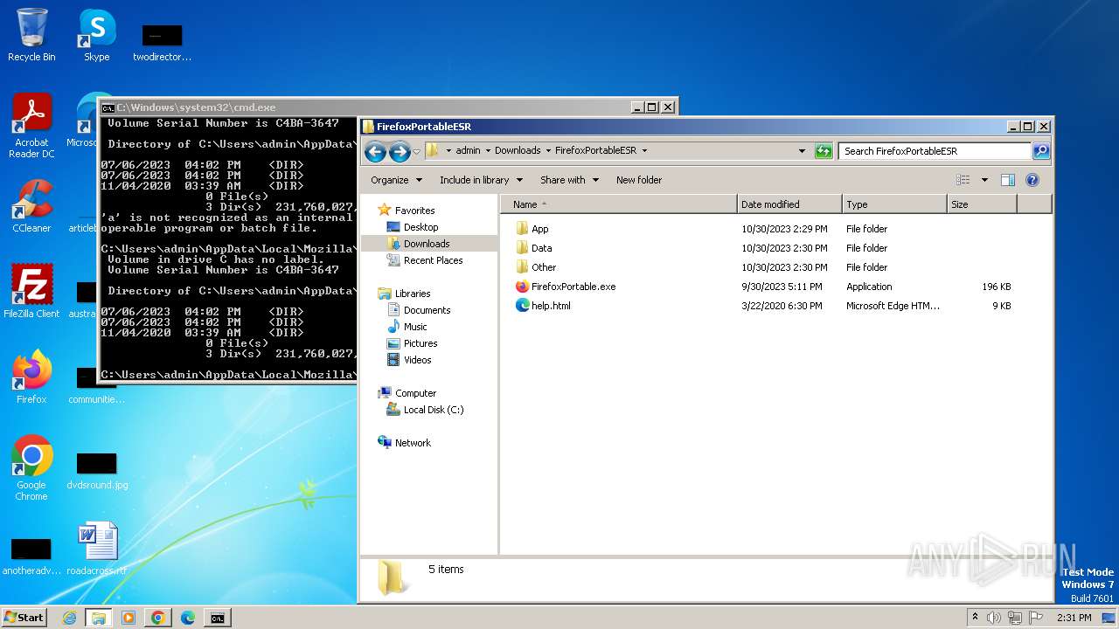The height and width of the screenshot is (629, 1119).
Task: Sort files by Date modified column
Action: coord(789,204)
